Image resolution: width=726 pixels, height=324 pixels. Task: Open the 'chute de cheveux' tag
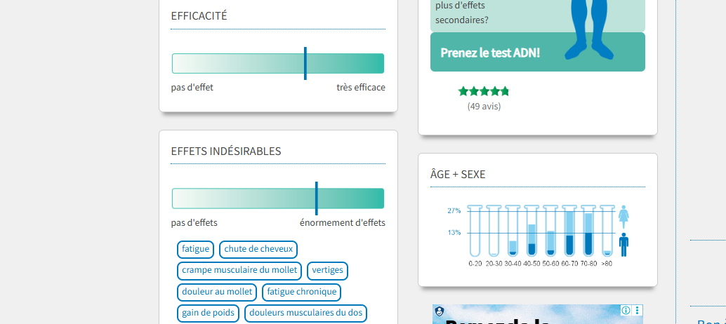pos(258,250)
